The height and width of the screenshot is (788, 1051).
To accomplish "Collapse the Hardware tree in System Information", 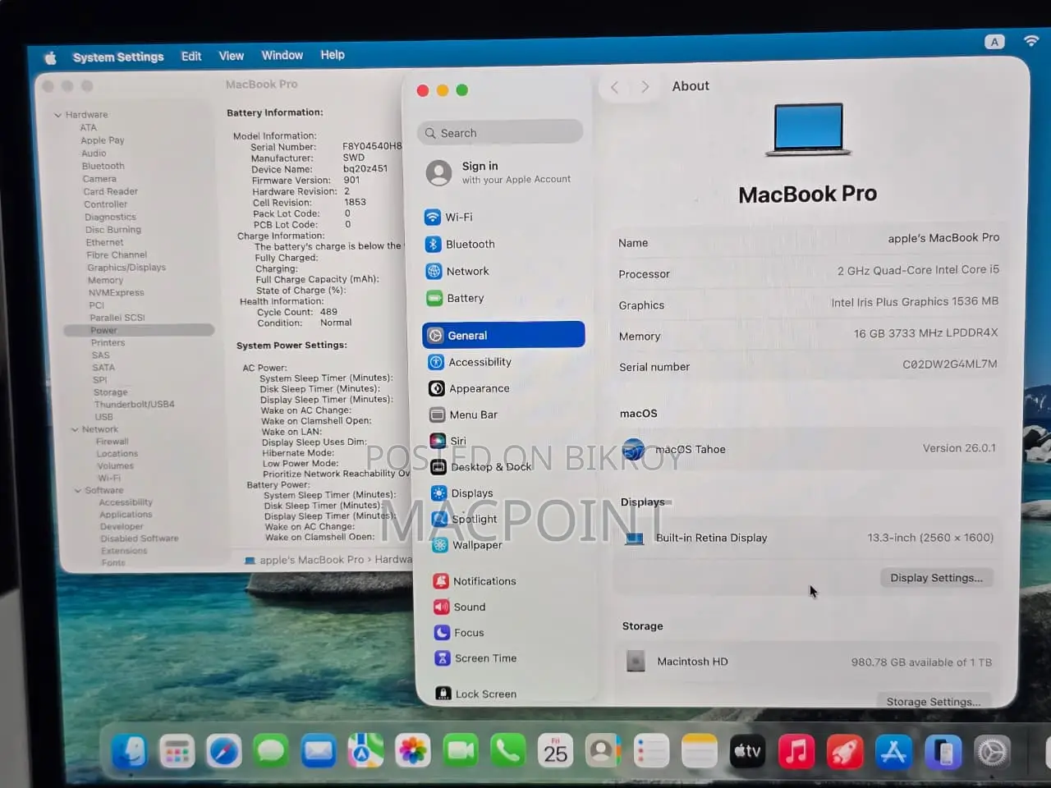I will (57, 115).
